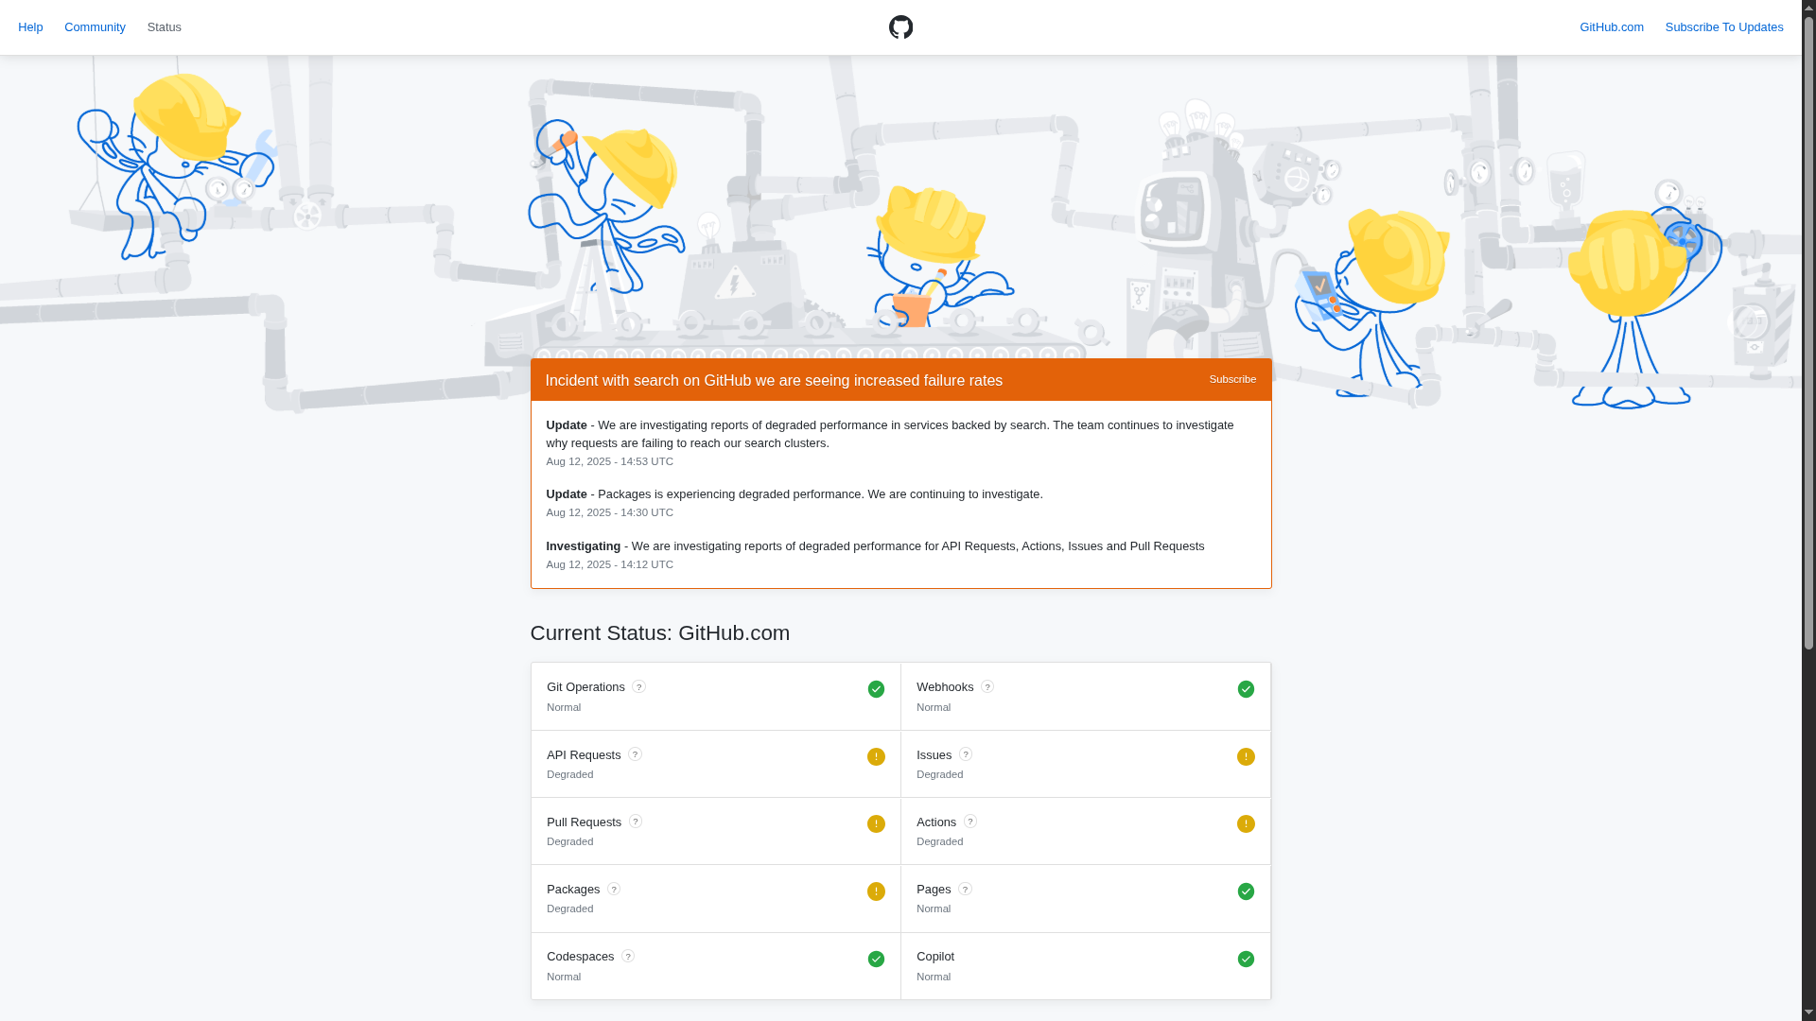
Task: Click Pull Requests yellow degraded warning icon
Action: point(876,824)
